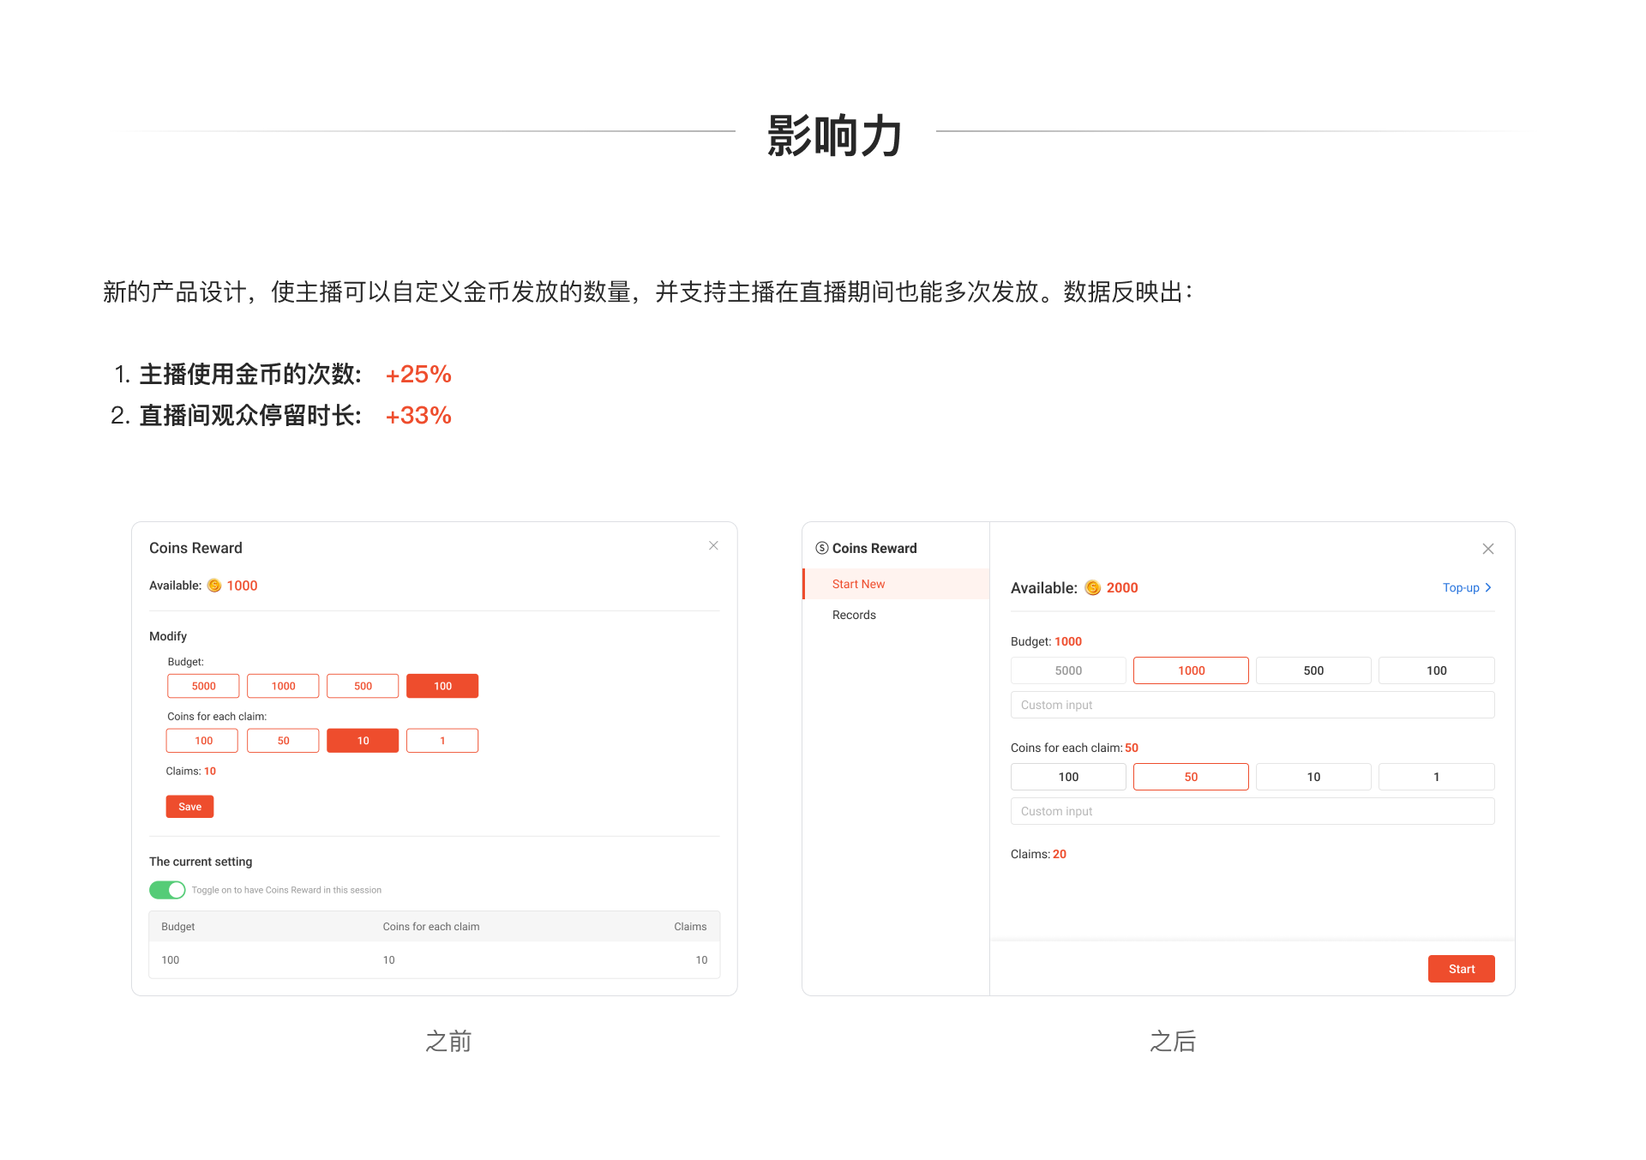Select 50 coins per claim in old dialog
1646x1160 pixels.
(283, 741)
